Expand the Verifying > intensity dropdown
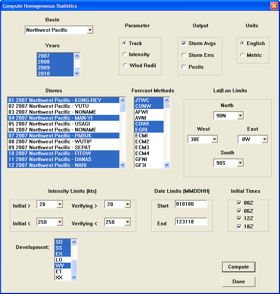 click(x=127, y=204)
